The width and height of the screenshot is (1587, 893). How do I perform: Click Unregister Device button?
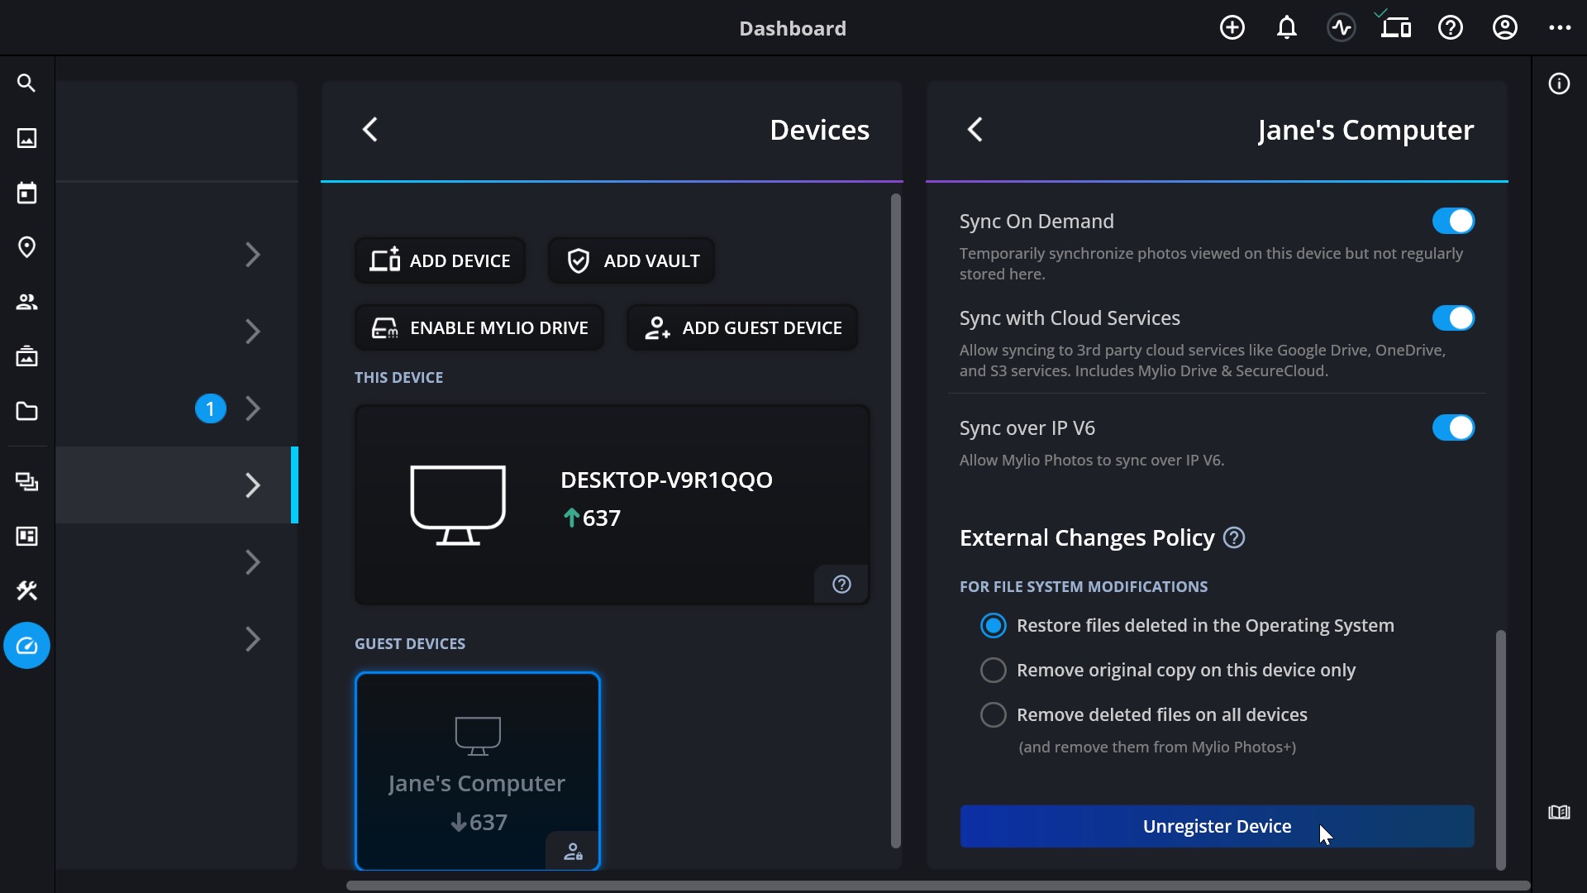(x=1217, y=827)
